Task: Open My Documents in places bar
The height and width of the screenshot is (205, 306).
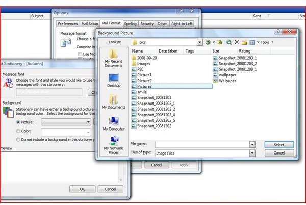Action: [114, 101]
